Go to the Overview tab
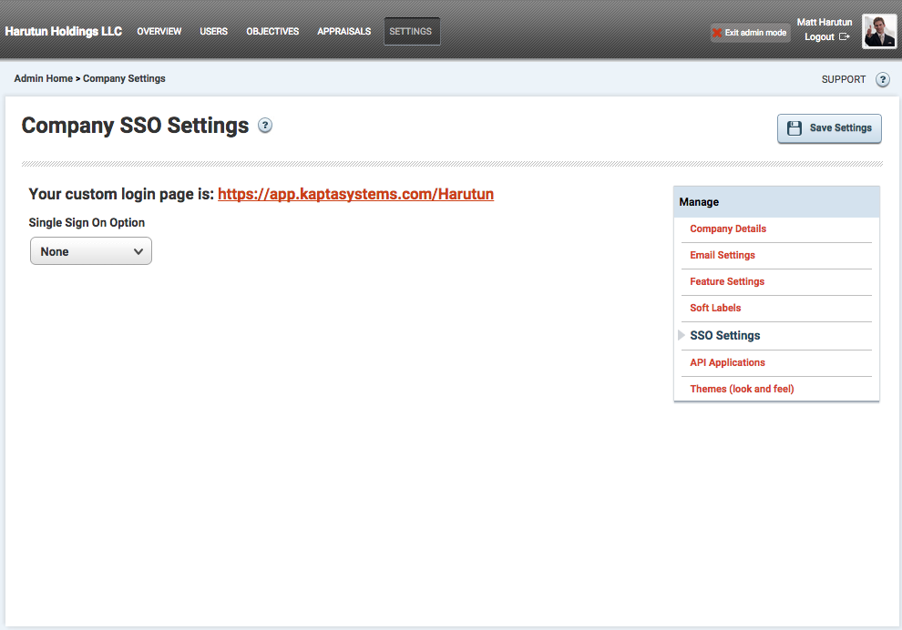 (x=159, y=32)
